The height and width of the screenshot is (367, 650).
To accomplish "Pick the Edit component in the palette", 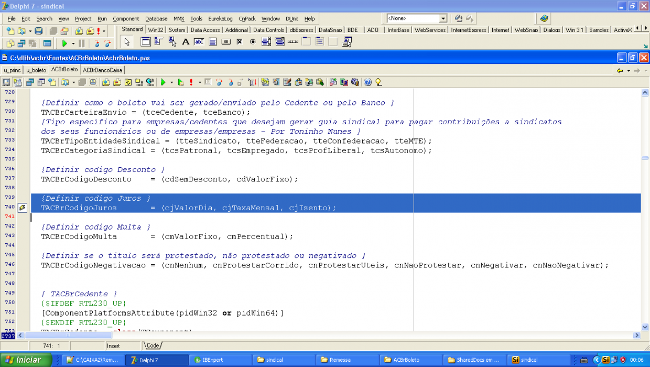I will (x=199, y=41).
